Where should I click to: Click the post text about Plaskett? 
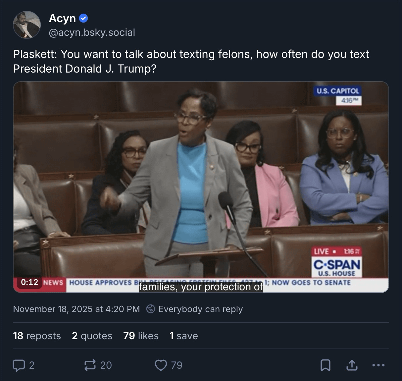click(191, 61)
